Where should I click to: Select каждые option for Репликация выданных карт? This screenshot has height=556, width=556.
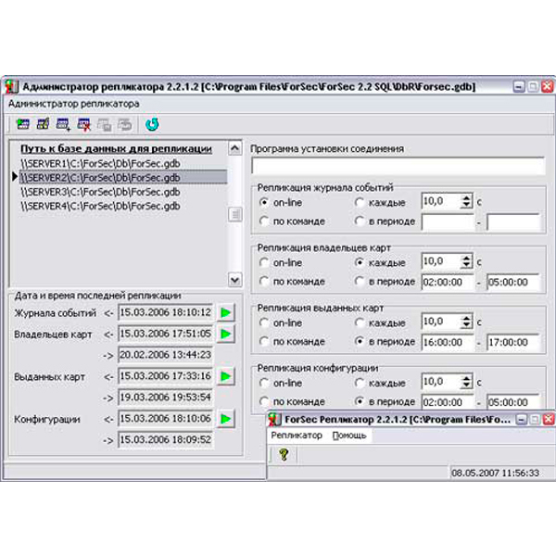[x=360, y=322]
